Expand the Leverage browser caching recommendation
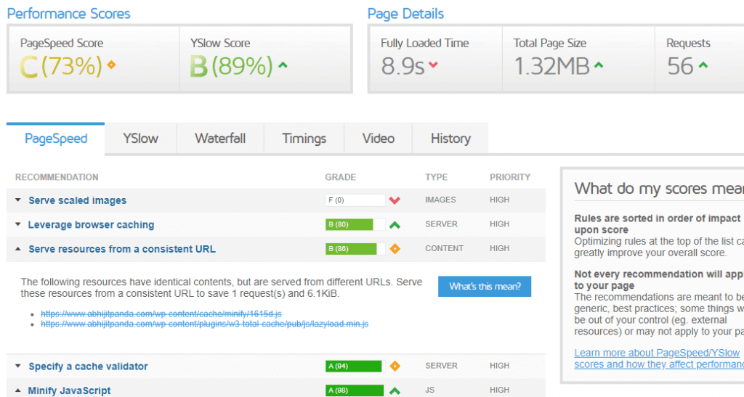 91,225
